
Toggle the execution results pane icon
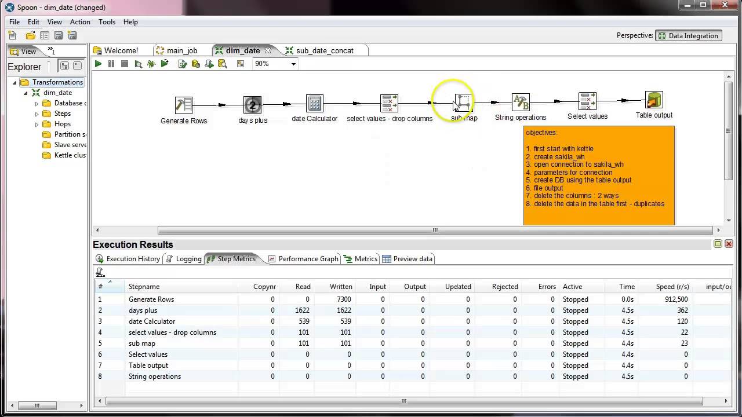pos(241,64)
